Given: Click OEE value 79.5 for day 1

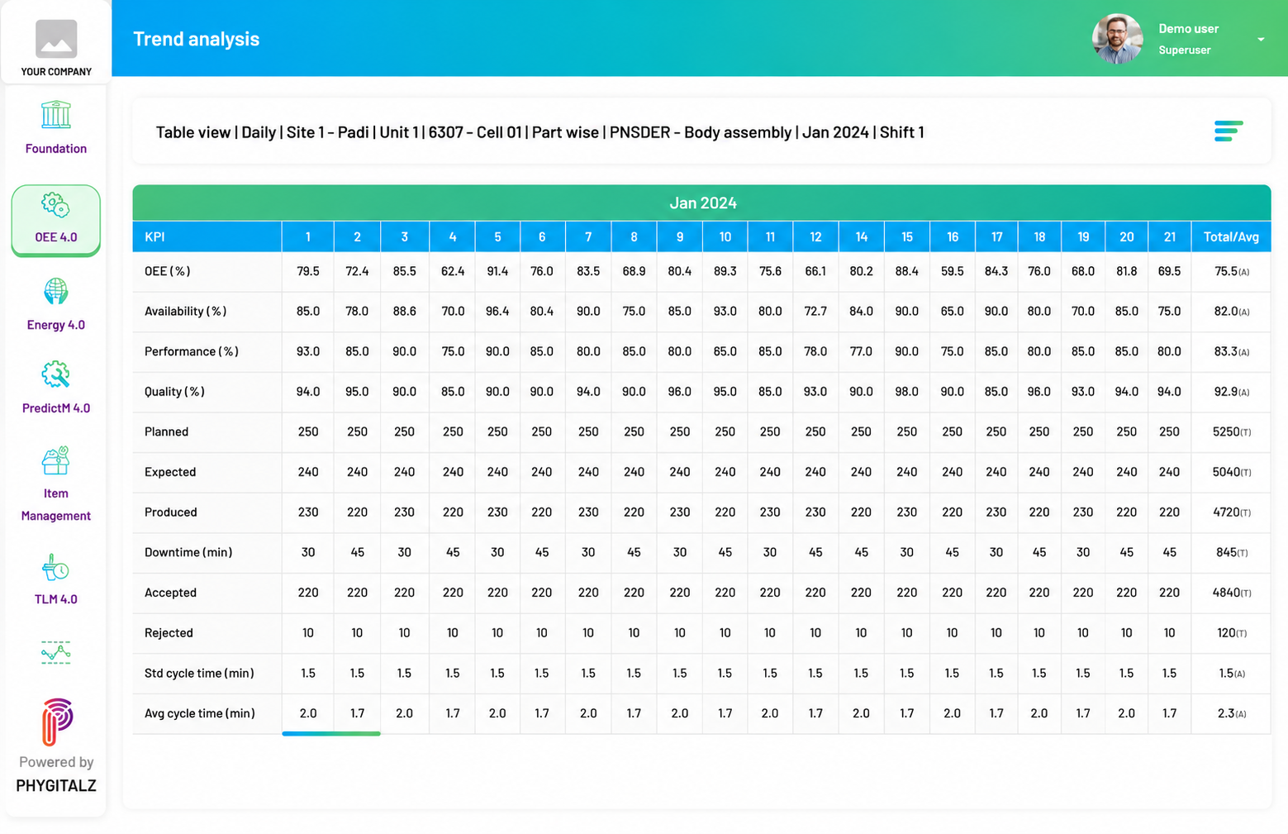Looking at the screenshot, I should click(x=308, y=271).
